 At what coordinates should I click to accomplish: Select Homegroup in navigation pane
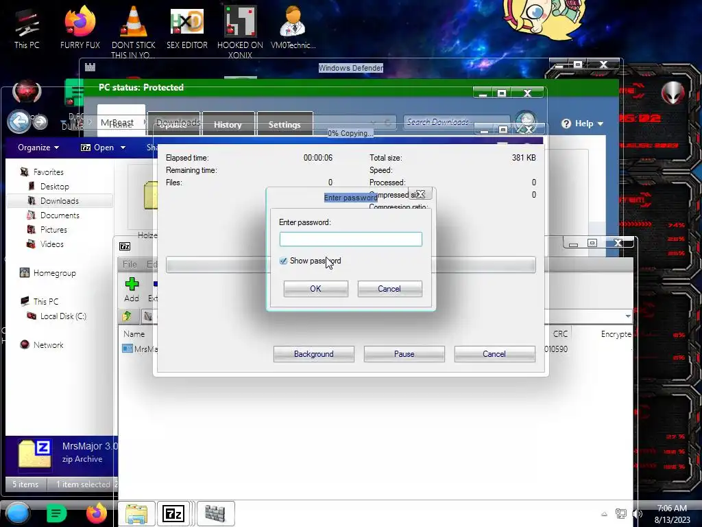click(x=54, y=273)
